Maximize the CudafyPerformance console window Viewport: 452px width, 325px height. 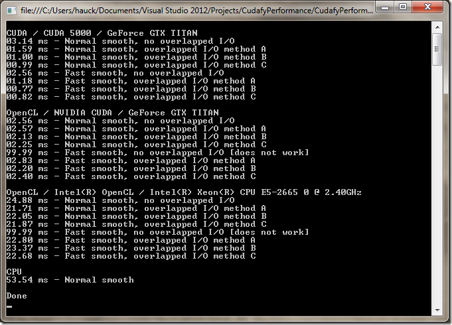403,7
